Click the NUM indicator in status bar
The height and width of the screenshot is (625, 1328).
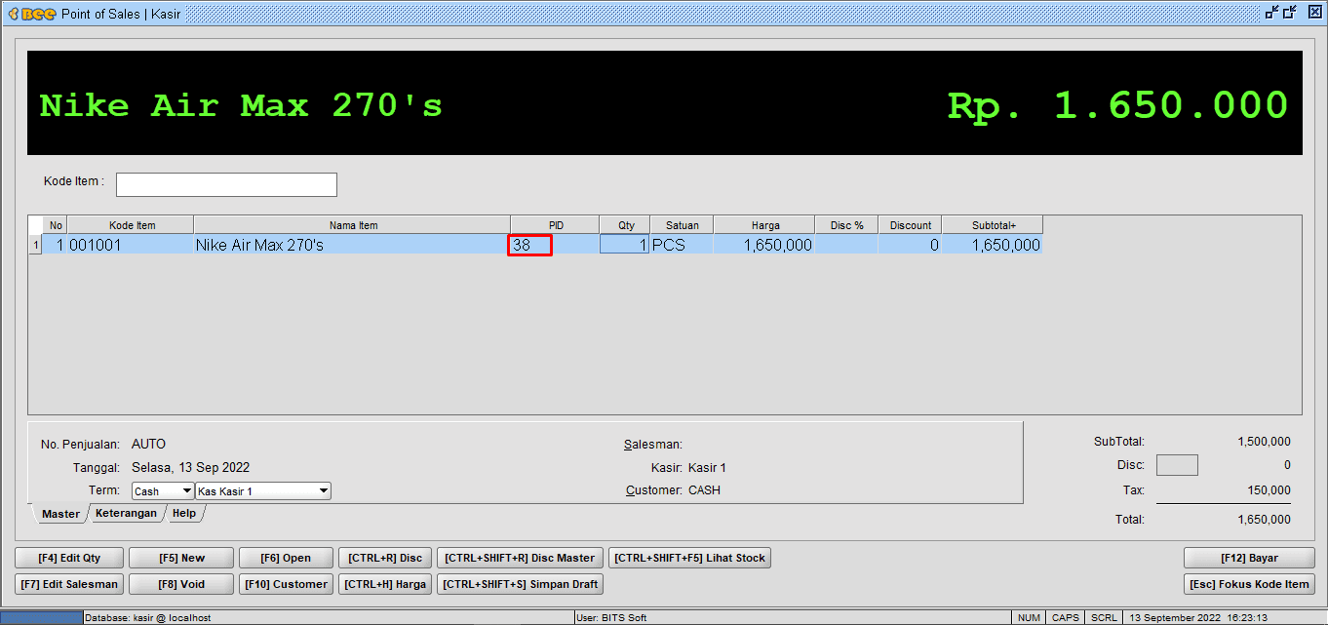pos(1029,617)
